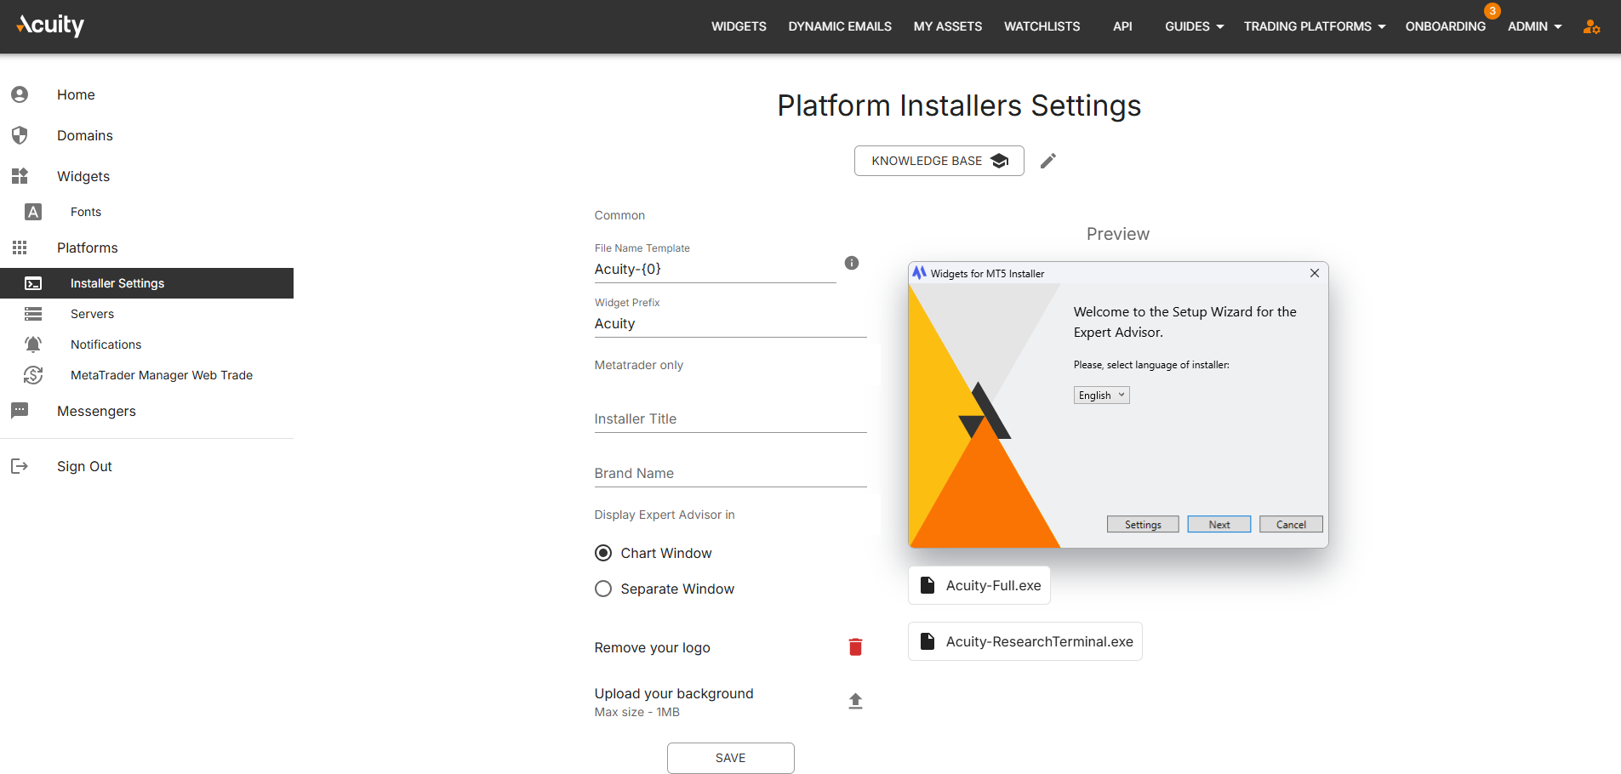Open the user settings icon in top bar
The image size is (1621, 774).
(x=1591, y=26)
